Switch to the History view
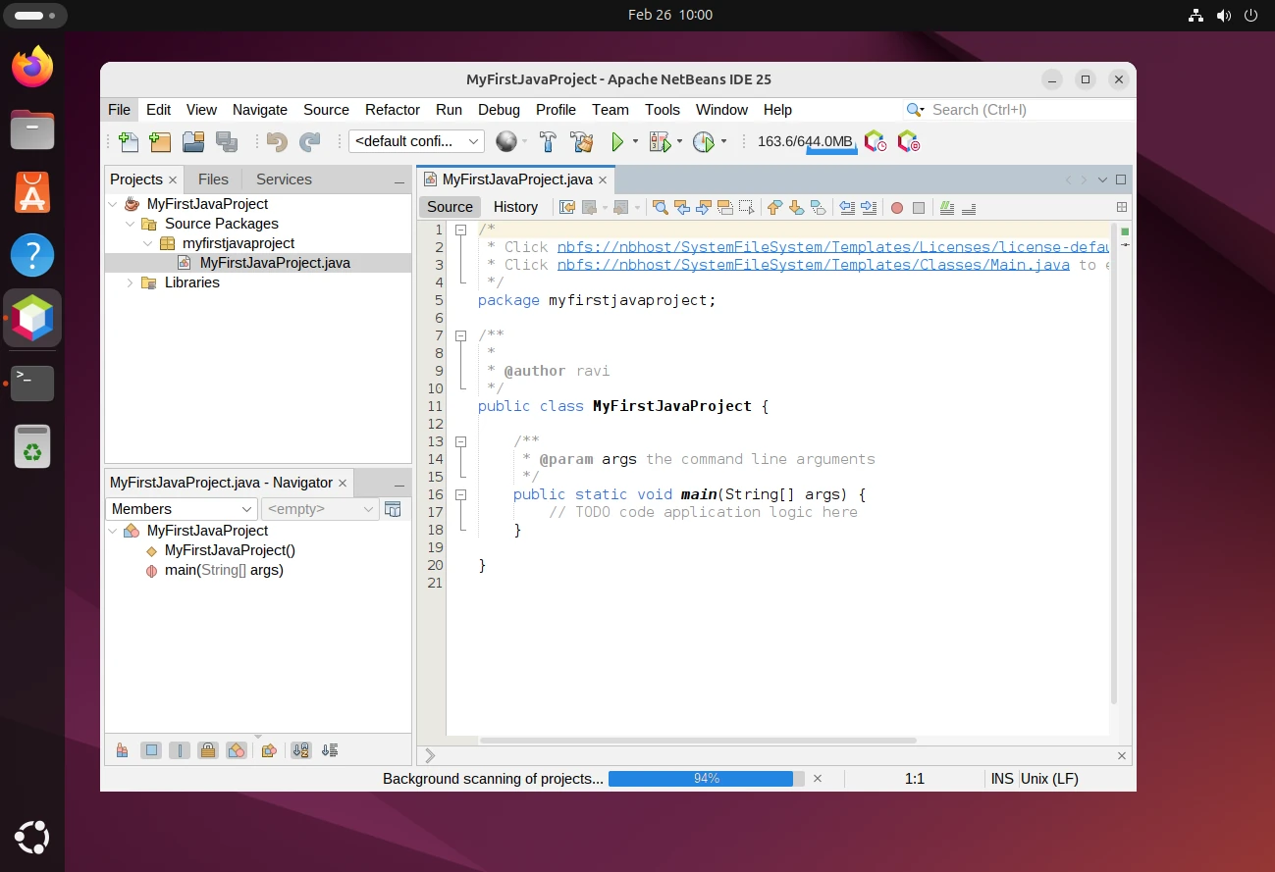The width and height of the screenshot is (1275, 872). [x=515, y=207]
